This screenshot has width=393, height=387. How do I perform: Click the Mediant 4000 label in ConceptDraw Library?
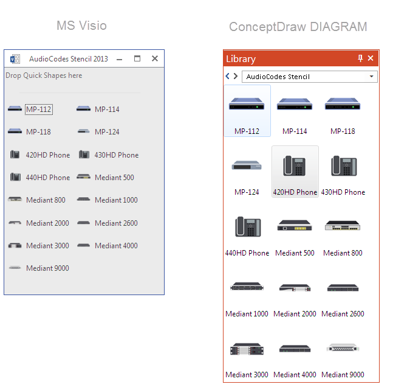click(x=295, y=374)
